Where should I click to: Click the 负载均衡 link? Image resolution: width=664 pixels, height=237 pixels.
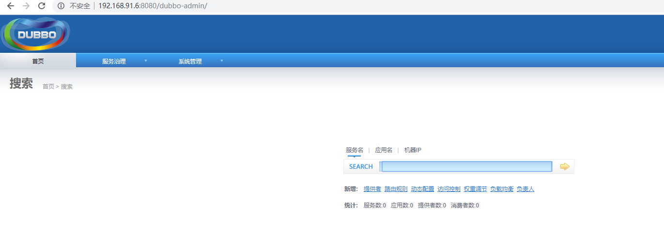[502, 189]
